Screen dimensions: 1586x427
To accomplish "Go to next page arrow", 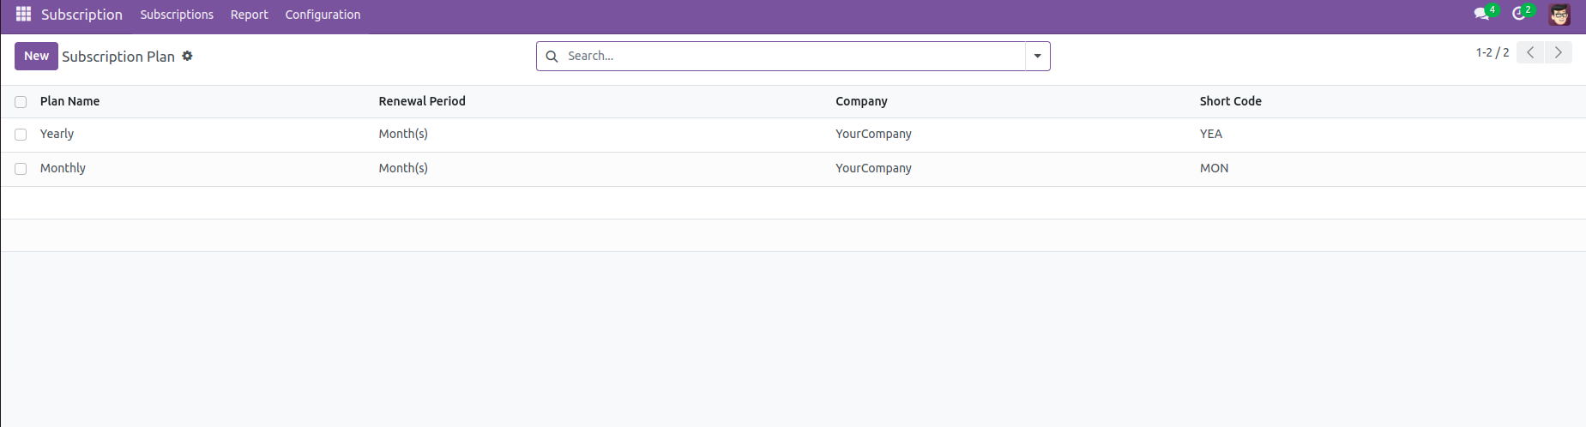I will 1558,52.
